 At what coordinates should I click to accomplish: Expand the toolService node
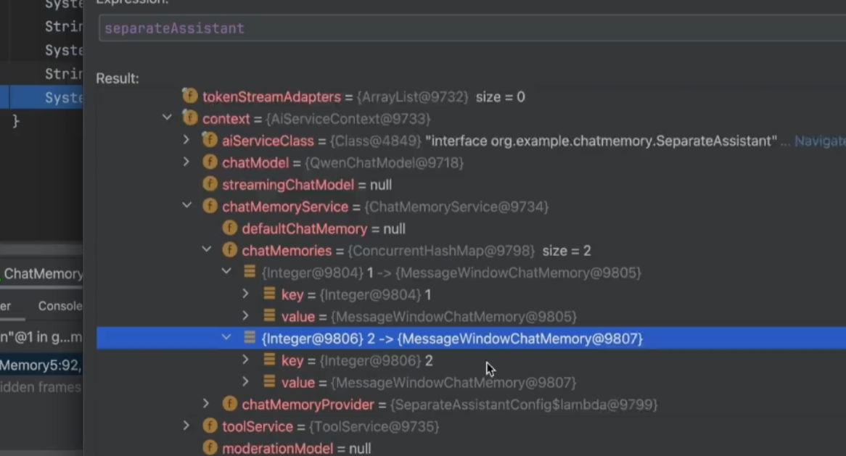pyautogui.click(x=186, y=426)
